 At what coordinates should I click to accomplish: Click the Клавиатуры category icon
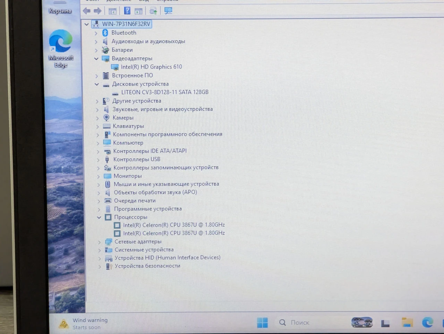107,126
